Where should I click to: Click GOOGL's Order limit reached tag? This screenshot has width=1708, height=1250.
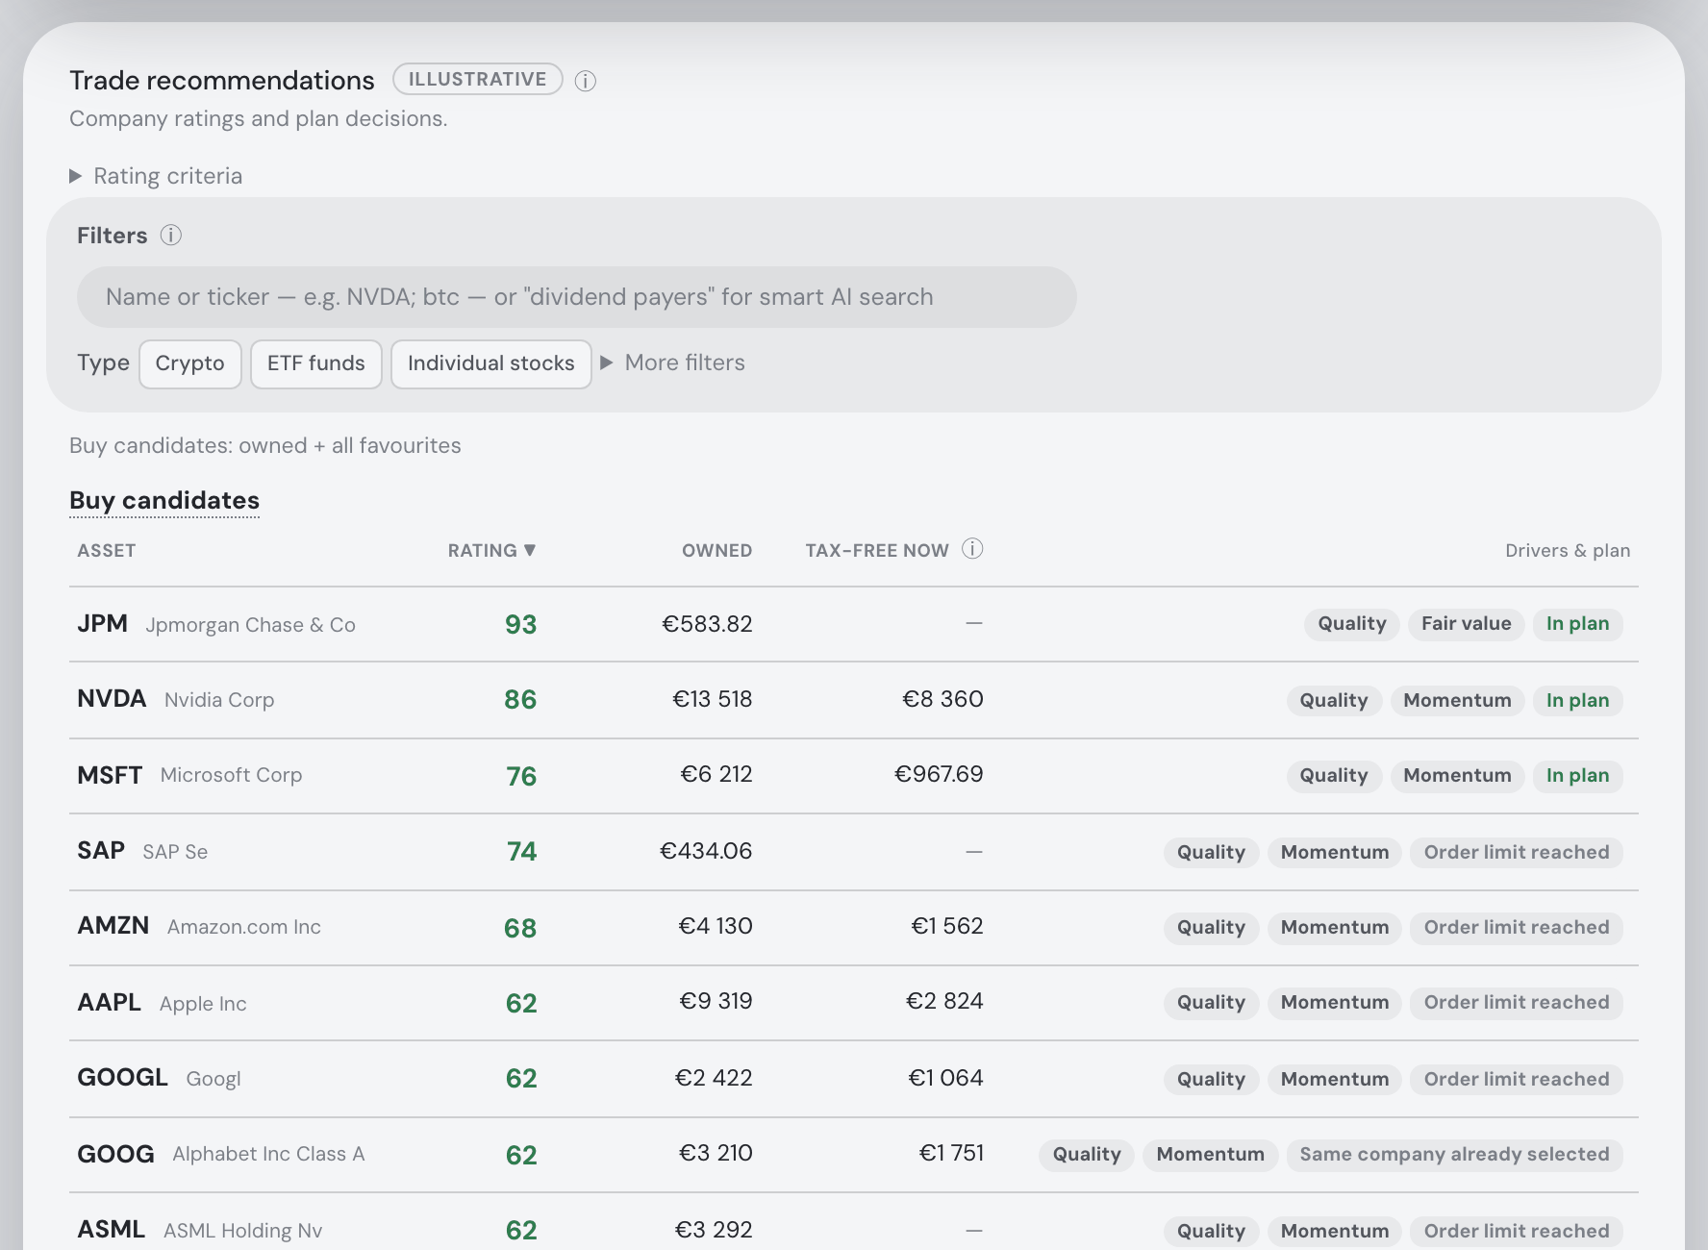coord(1517,1080)
